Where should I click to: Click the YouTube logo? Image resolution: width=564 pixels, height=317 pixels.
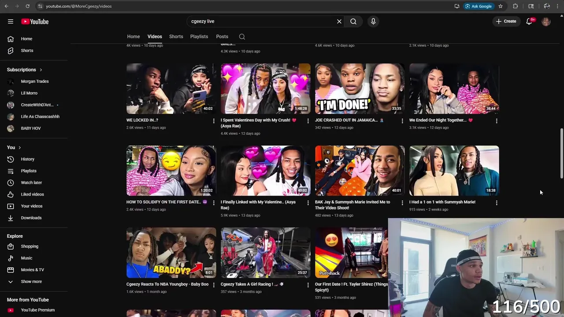pyautogui.click(x=35, y=21)
